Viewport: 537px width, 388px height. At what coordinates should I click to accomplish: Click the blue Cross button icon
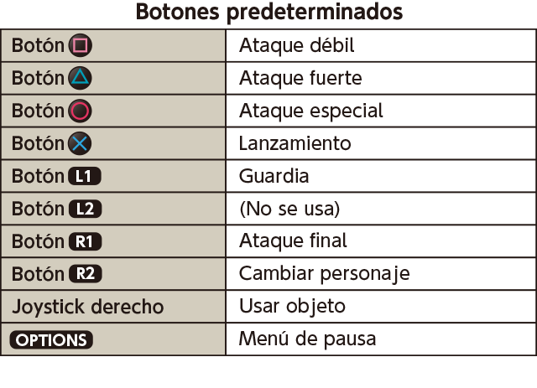click(x=81, y=143)
